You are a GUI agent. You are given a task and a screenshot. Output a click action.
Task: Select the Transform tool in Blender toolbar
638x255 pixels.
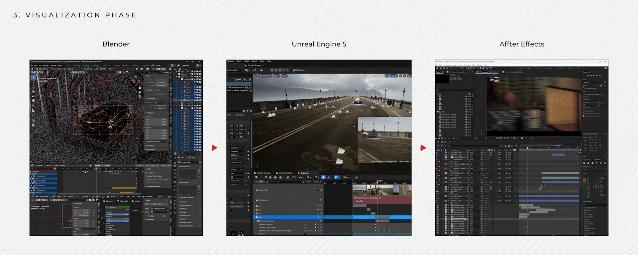[x=33, y=100]
